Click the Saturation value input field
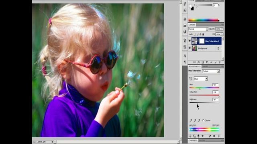This screenshot has height=144, width=257. point(215,92)
